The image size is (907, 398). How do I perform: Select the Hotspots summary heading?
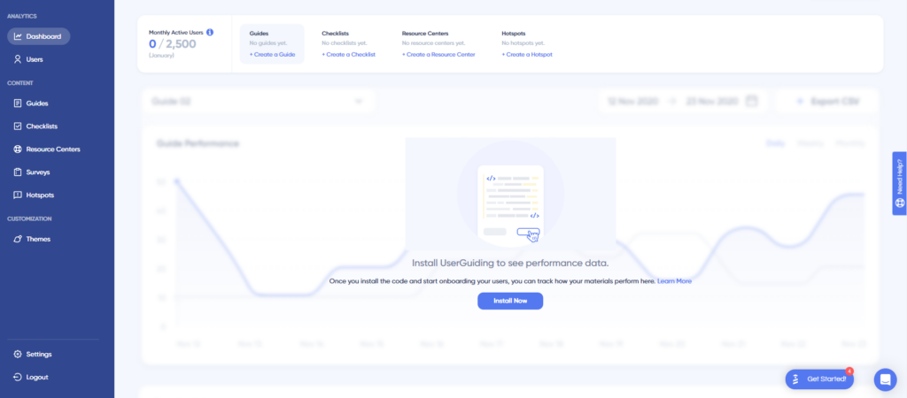(x=514, y=34)
